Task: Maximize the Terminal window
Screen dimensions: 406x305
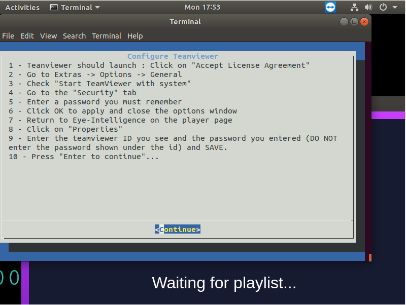Action: coord(354,22)
